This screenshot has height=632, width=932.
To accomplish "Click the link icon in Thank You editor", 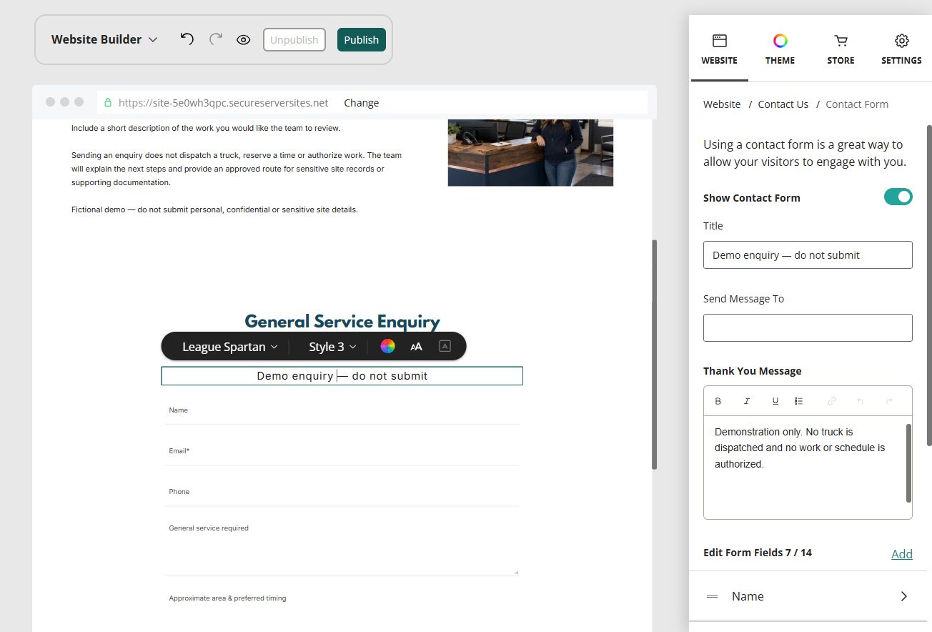I will [832, 401].
